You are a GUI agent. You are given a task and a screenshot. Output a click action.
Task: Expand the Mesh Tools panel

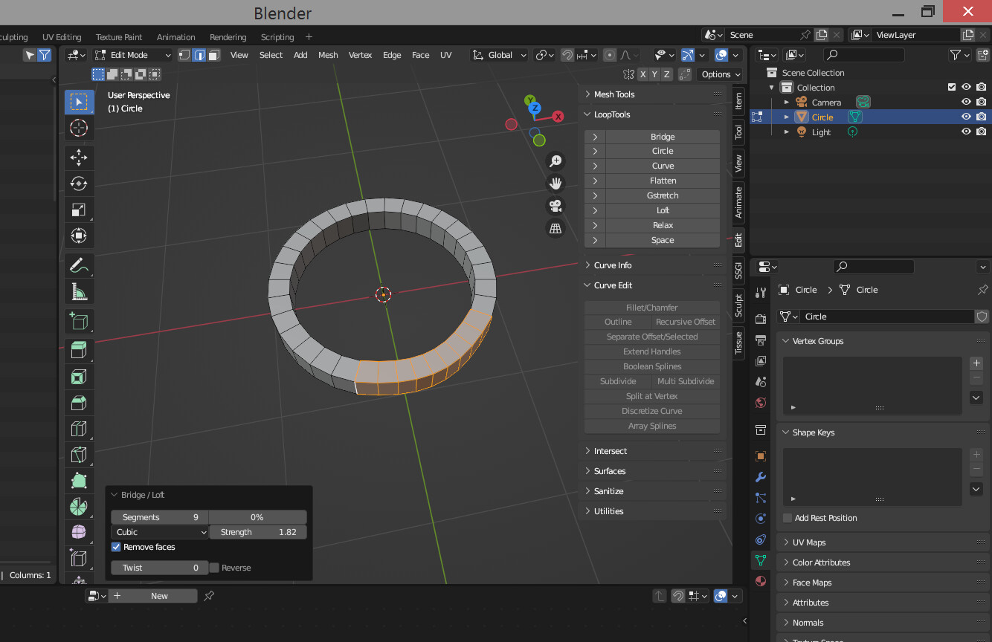[614, 94]
